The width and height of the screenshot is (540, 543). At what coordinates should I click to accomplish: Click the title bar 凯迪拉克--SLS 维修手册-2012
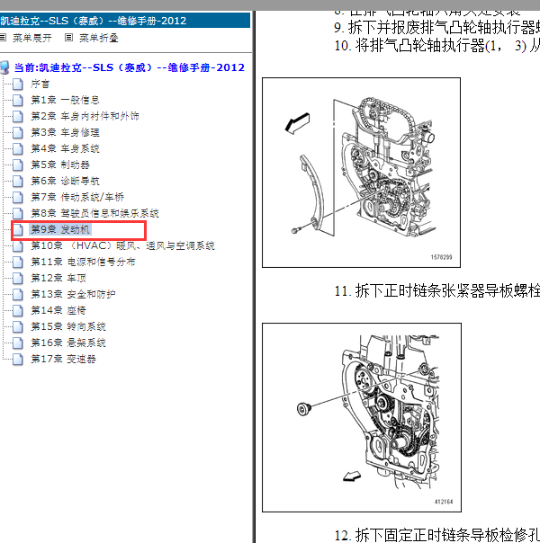coord(125,21)
